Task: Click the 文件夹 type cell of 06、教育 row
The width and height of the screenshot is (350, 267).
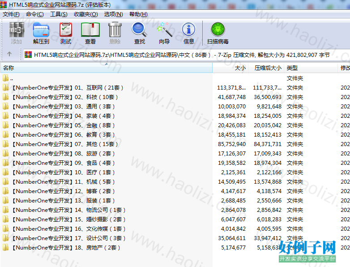Action: [295, 135]
